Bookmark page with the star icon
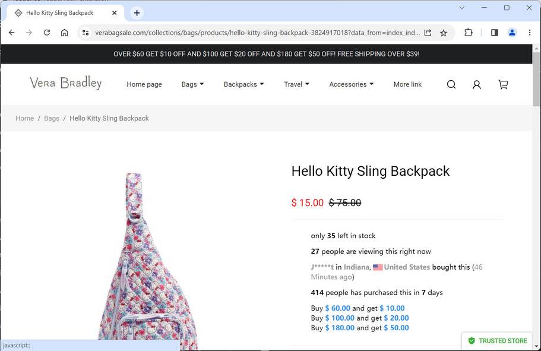This screenshot has width=541, height=351. [x=444, y=33]
